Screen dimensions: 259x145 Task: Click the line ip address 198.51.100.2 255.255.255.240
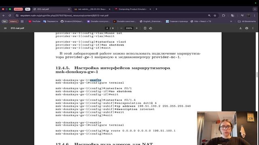click(x=123, y=106)
